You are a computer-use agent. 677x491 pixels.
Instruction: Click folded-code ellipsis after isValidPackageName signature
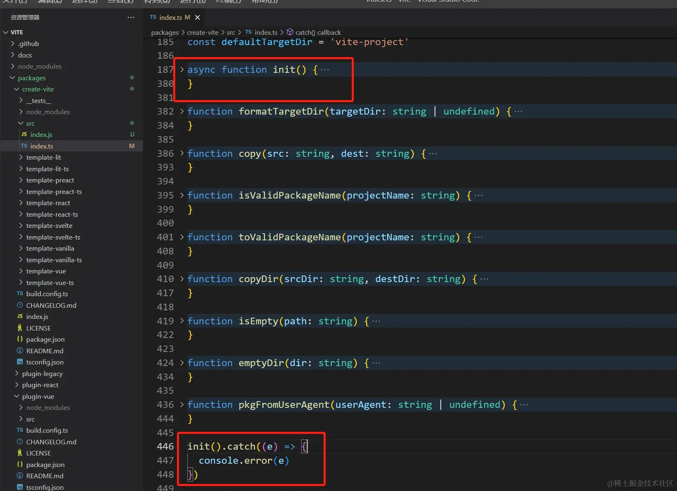[479, 195]
